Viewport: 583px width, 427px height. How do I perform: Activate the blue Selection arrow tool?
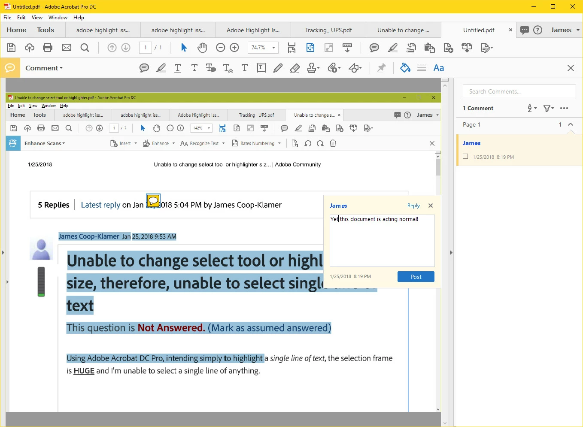[184, 48]
